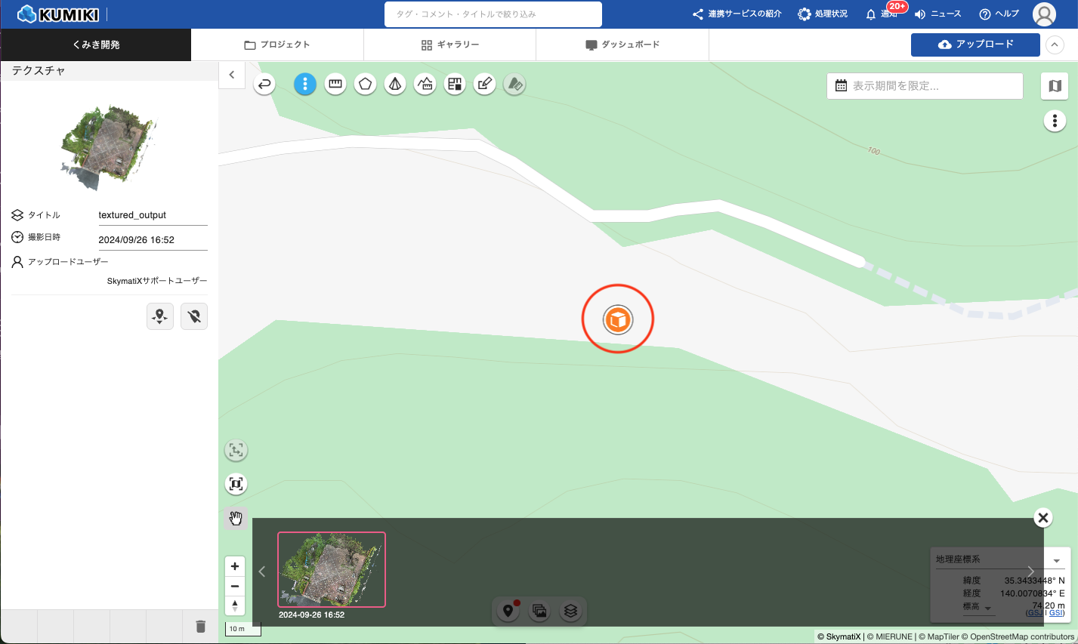Toggle the remove location pin button

[x=194, y=316]
